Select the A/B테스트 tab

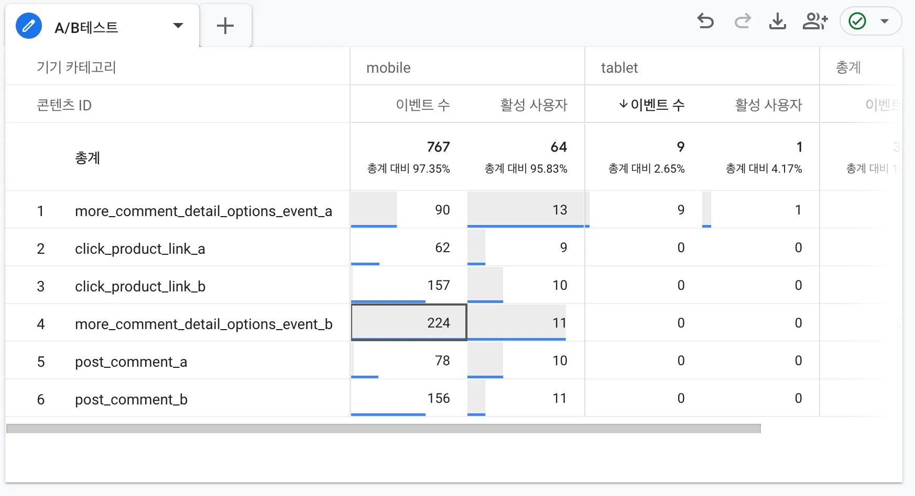click(x=86, y=27)
